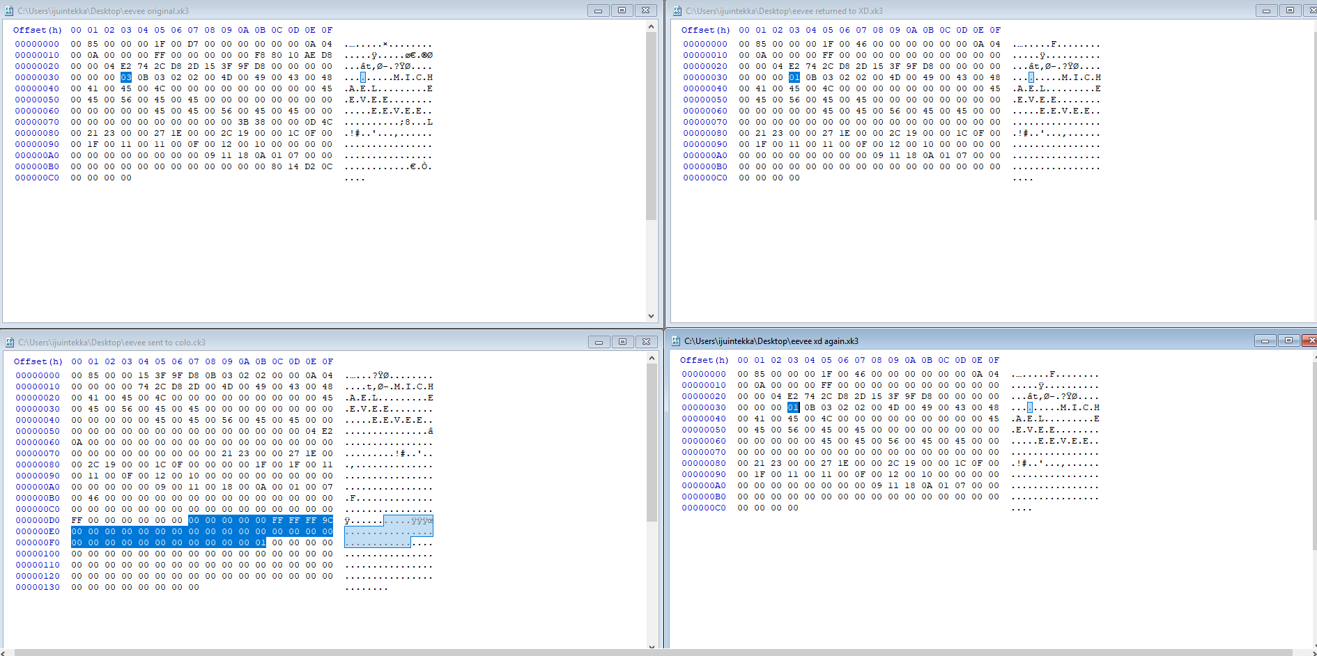Viewport: 1317px width, 656px height.
Task: Click the Offset (h) header in eevee original.xk3
Action: coord(38,30)
